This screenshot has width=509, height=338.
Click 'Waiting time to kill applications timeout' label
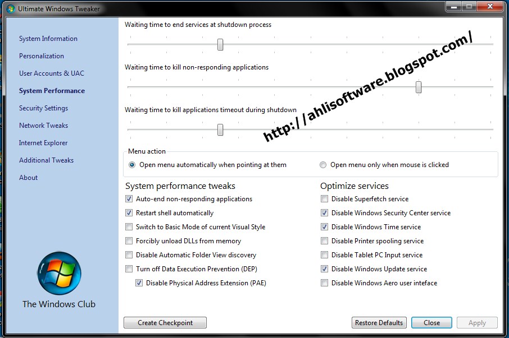(x=211, y=110)
